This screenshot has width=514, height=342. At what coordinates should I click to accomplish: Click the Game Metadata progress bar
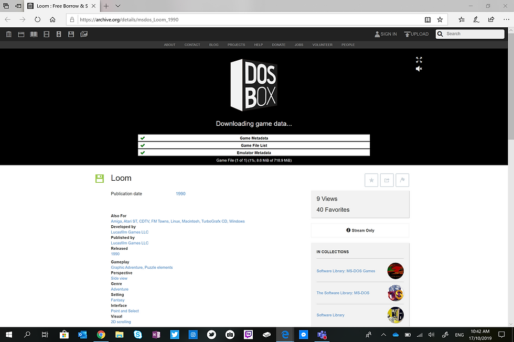(x=254, y=138)
